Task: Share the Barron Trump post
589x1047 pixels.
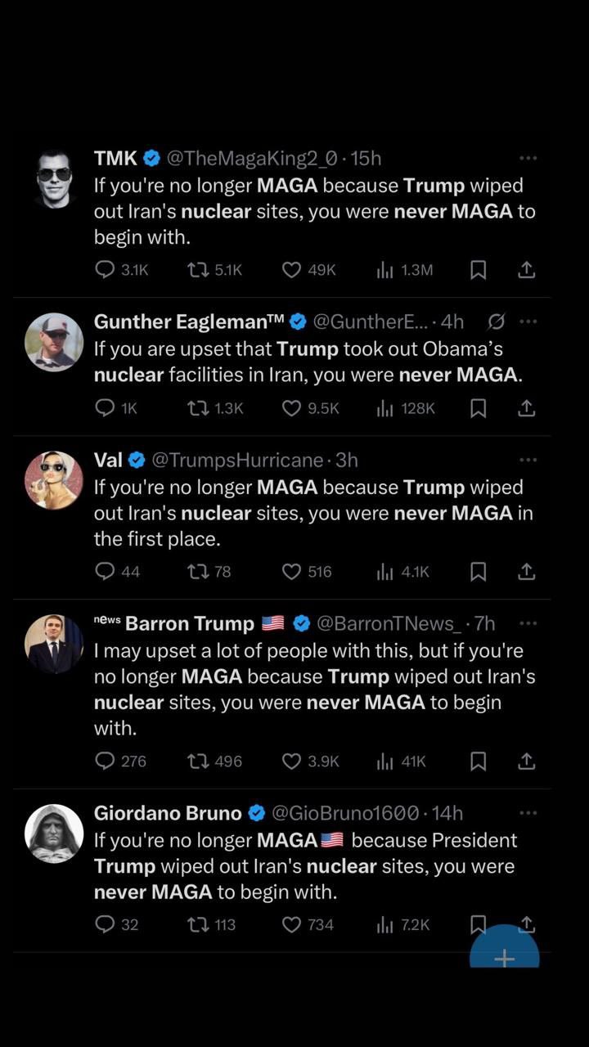Action: point(528,762)
